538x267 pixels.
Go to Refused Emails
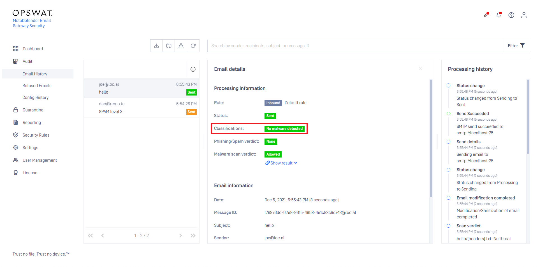click(x=37, y=86)
